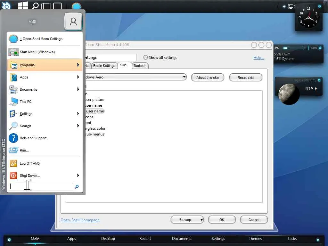
Task: Click the magnifier search icon in top bar
Action: [35, 6]
